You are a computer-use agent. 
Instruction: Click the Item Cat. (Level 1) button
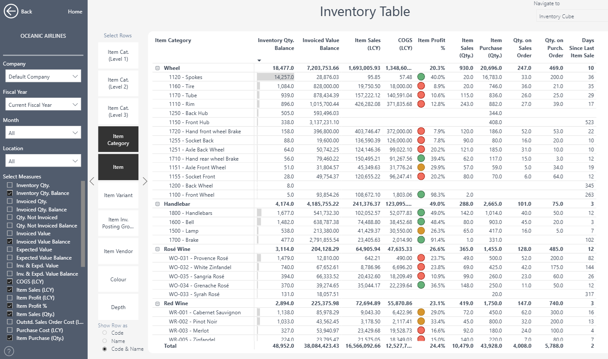(x=118, y=55)
